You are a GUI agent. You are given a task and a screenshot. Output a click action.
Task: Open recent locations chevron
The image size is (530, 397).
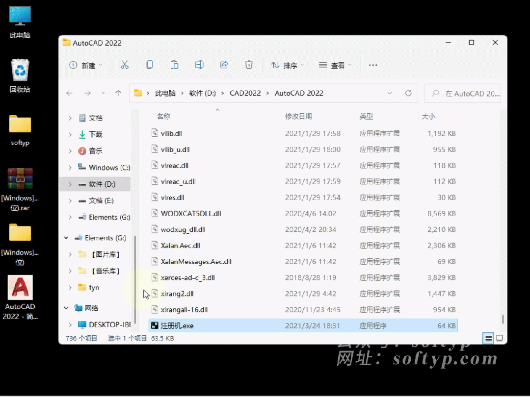pyautogui.click(x=103, y=93)
